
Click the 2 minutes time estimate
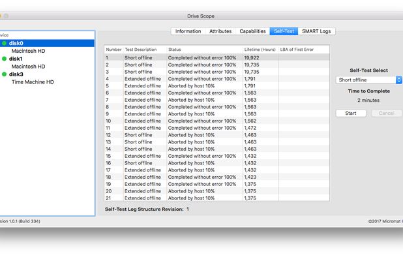368,100
